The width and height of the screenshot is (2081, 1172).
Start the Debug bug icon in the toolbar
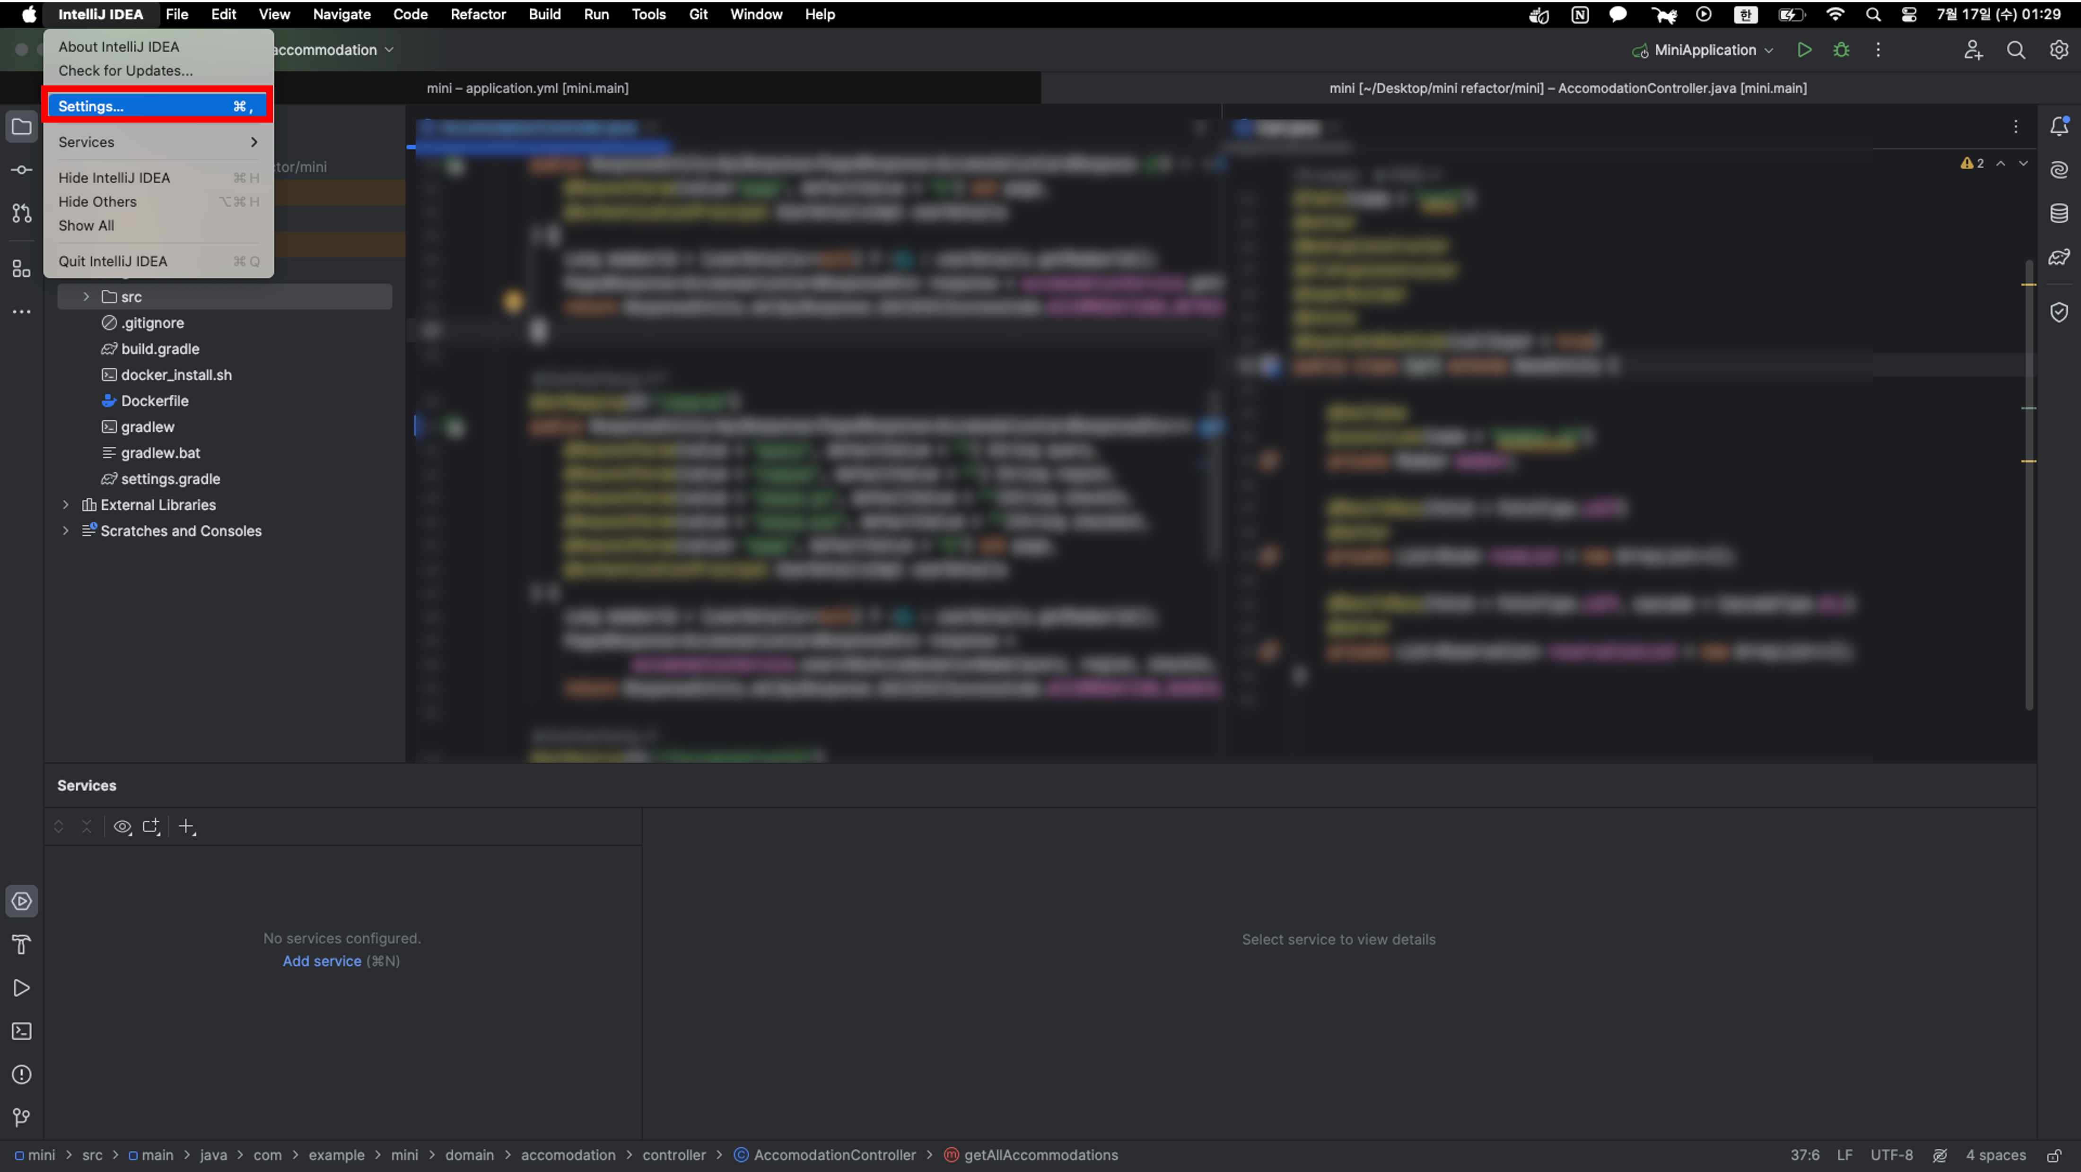1841,50
